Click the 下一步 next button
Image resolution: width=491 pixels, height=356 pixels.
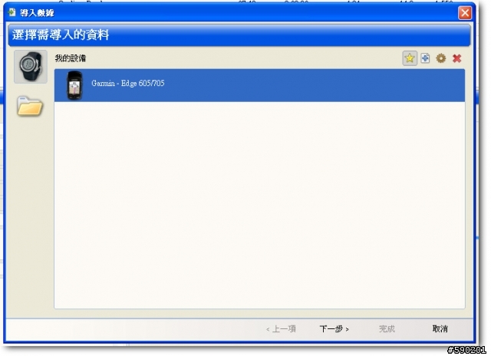click(334, 328)
